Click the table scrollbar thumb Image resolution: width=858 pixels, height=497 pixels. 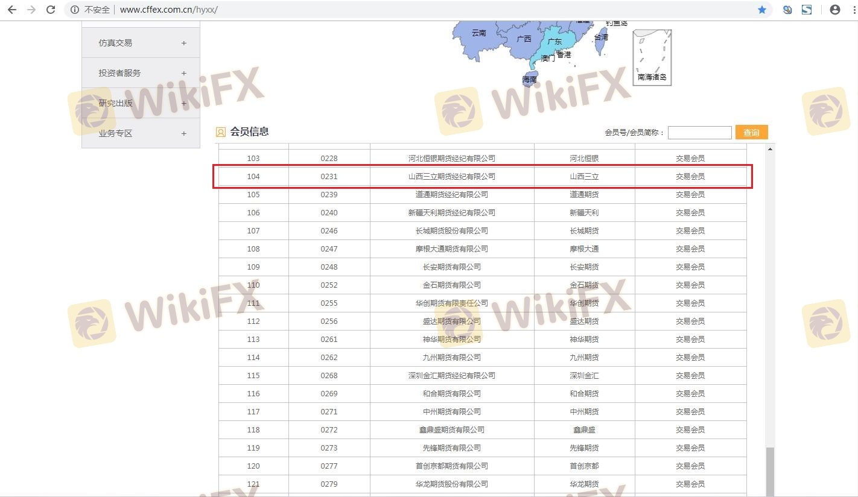click(770, 470)
